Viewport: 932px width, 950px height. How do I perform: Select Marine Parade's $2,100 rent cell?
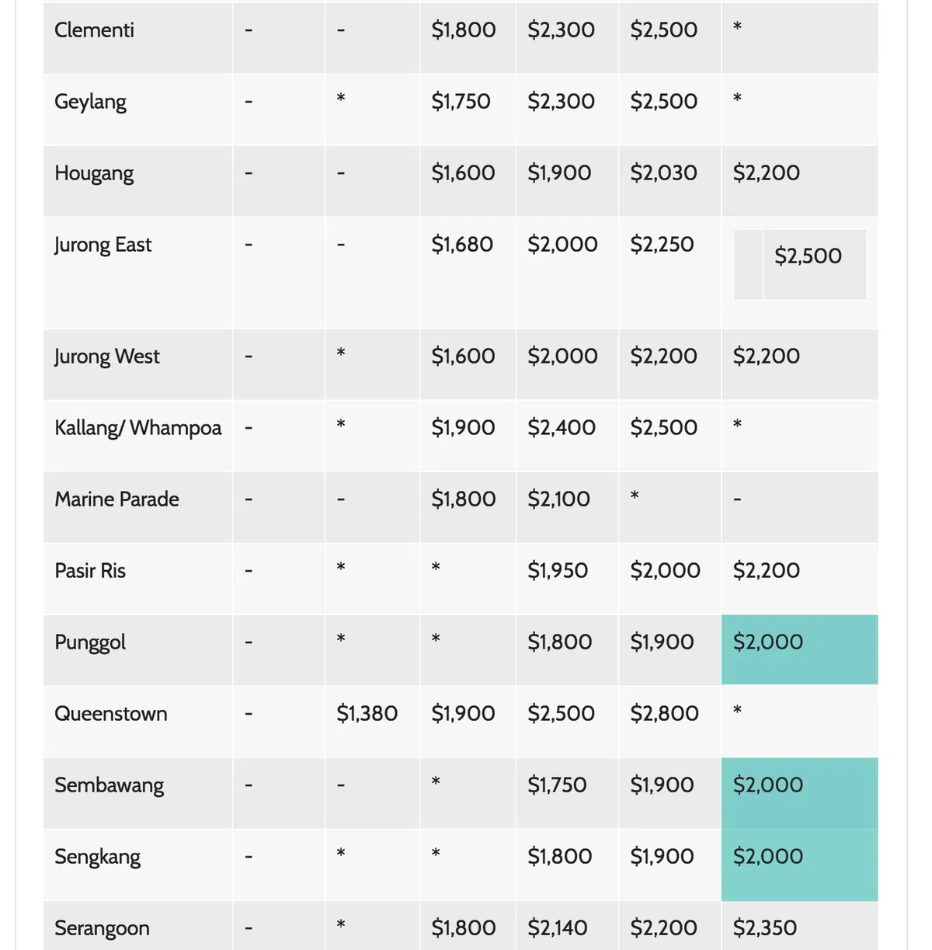[x=558, y=499]
